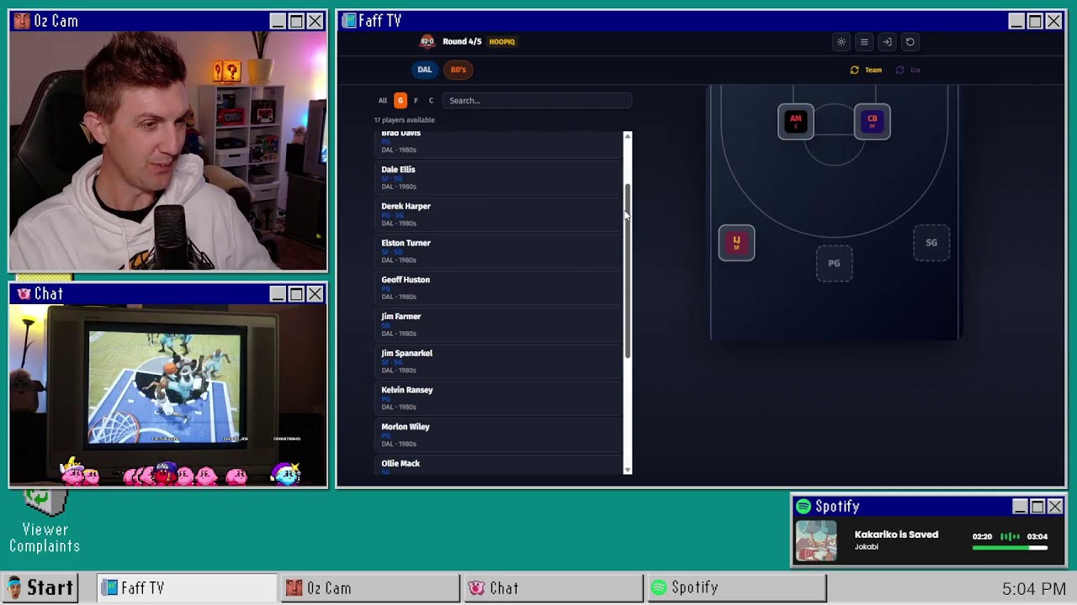Click the Team reroll icon
Image resolution: width=1077 pixels, height=605 pixels.
854,70
